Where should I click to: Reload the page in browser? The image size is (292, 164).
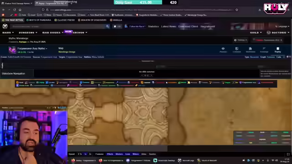point(15,10)
